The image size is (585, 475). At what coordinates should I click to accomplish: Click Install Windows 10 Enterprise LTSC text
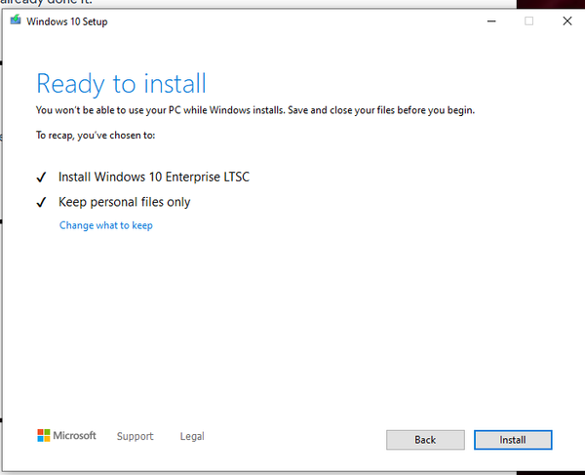click(154, 177)
